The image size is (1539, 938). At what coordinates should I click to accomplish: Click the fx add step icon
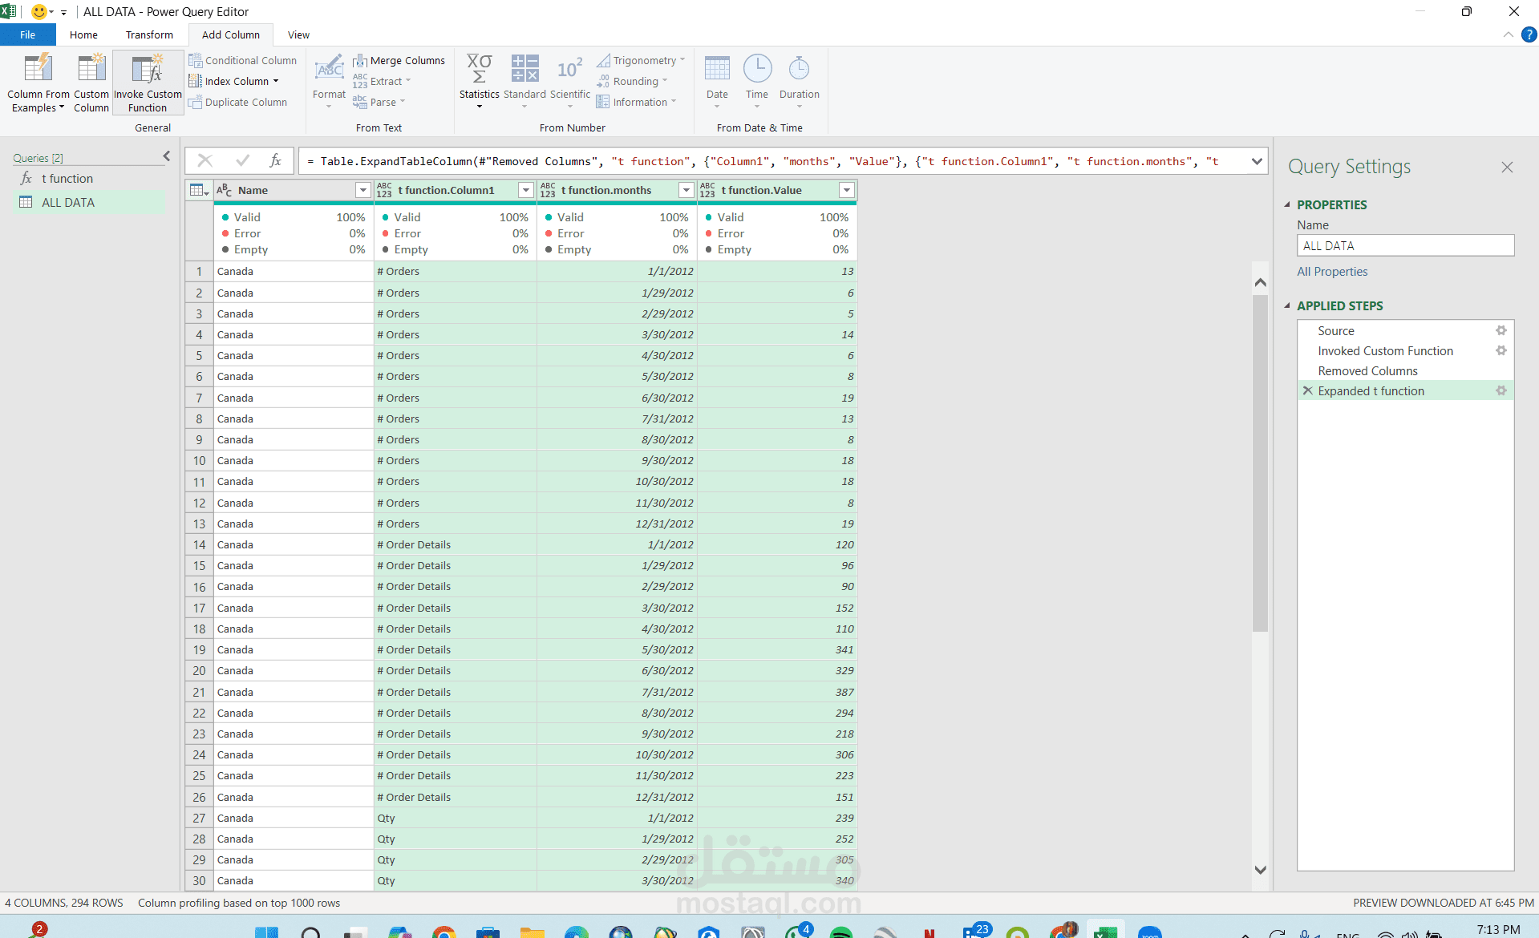[x=275, y=160]
